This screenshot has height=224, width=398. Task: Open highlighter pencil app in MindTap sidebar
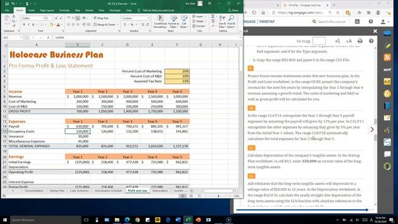pos(387,46)
